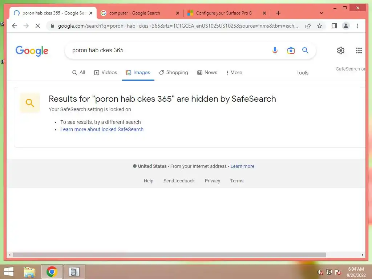Share this page via share icon
Viewport: 372px width, 279px height.
tap(308, 26)
